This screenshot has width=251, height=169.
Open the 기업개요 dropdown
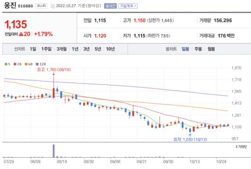point(128,6)
